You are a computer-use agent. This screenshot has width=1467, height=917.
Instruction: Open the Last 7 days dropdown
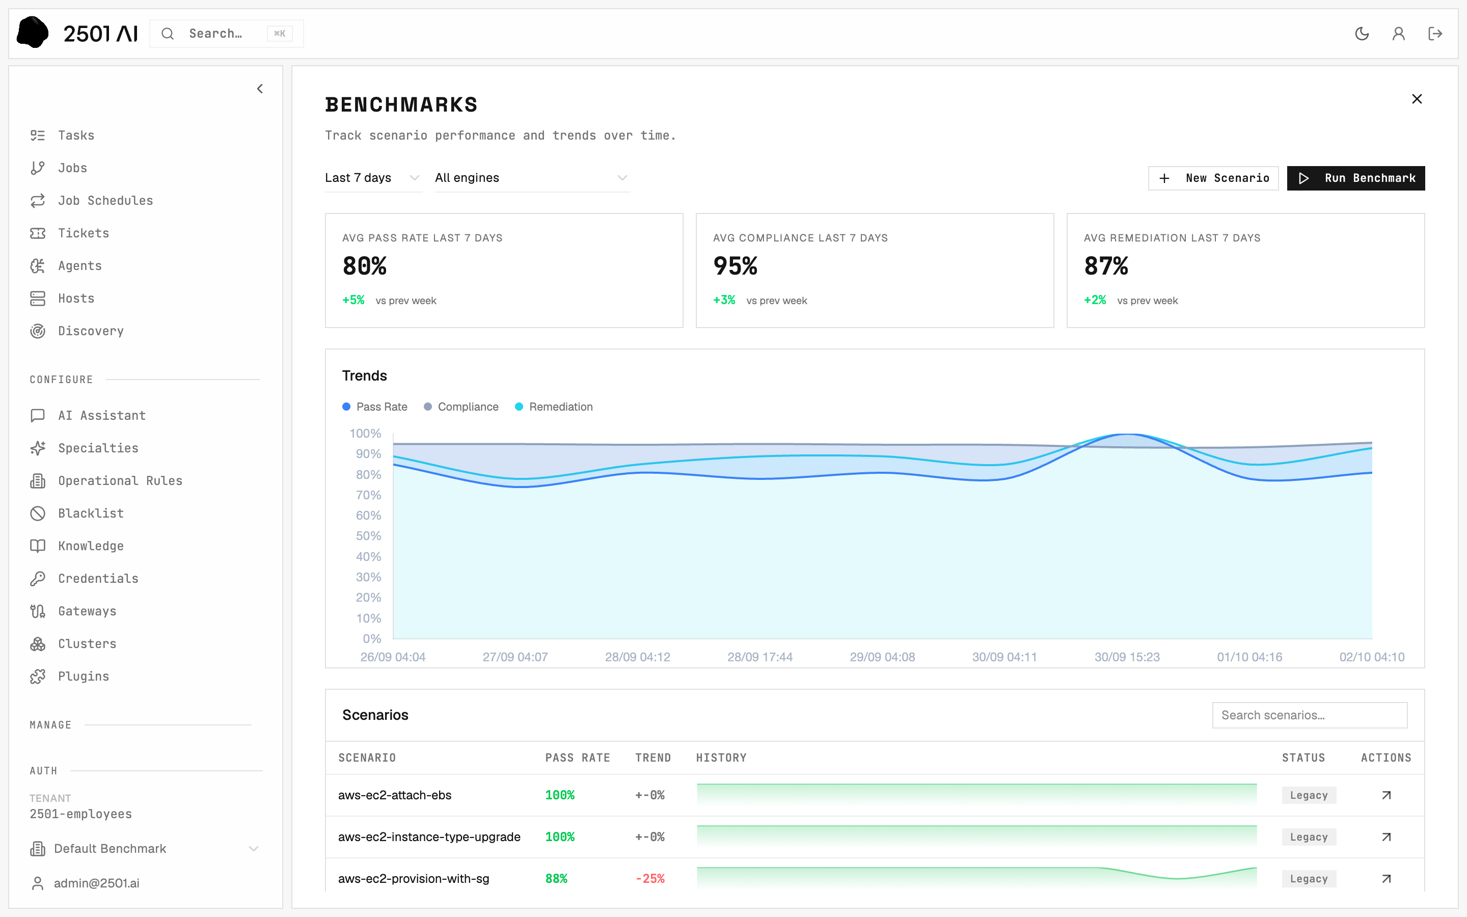click(373, 178)
